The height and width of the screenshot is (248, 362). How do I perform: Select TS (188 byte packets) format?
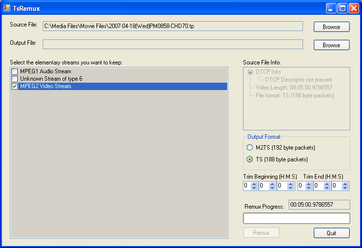pos(249,159)
